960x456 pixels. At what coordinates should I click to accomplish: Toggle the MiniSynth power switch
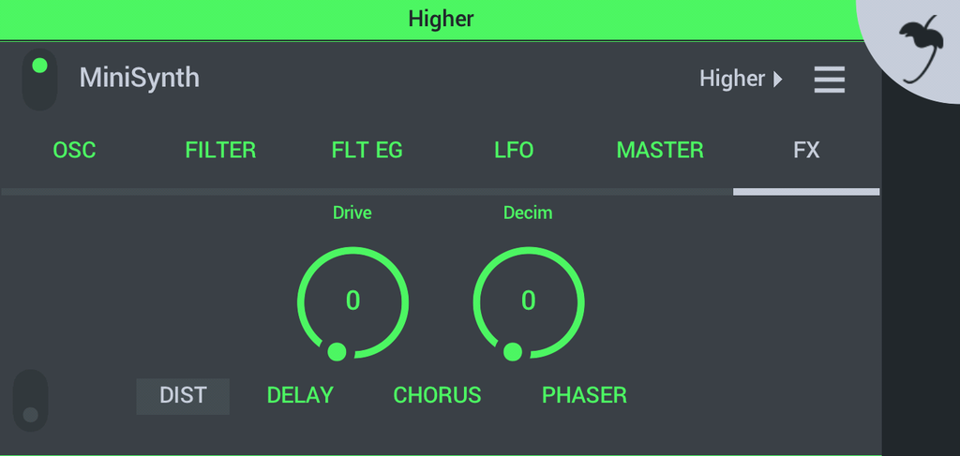point(39,80)
